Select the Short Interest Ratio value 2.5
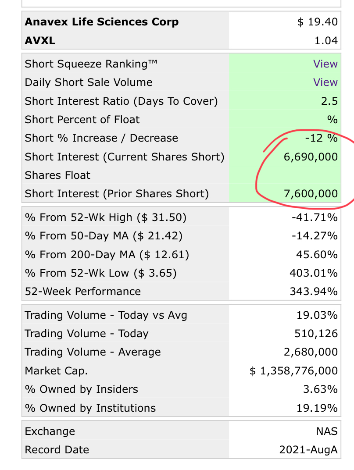 (329, 101)
